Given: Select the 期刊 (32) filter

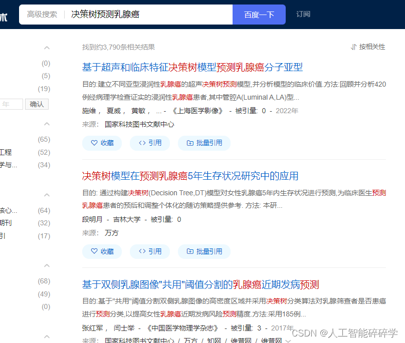Looking at the screenshot, I should tap(25, 223).
